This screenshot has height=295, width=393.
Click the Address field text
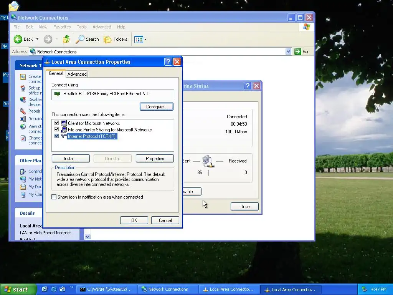pos(57,52)
